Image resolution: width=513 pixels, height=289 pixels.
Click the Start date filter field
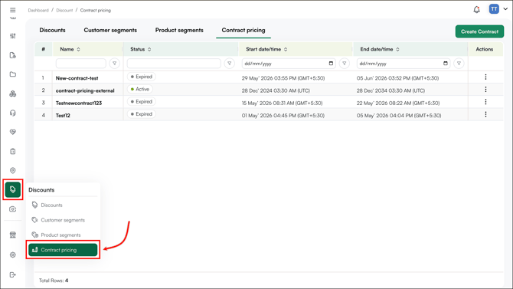[289, 64]
